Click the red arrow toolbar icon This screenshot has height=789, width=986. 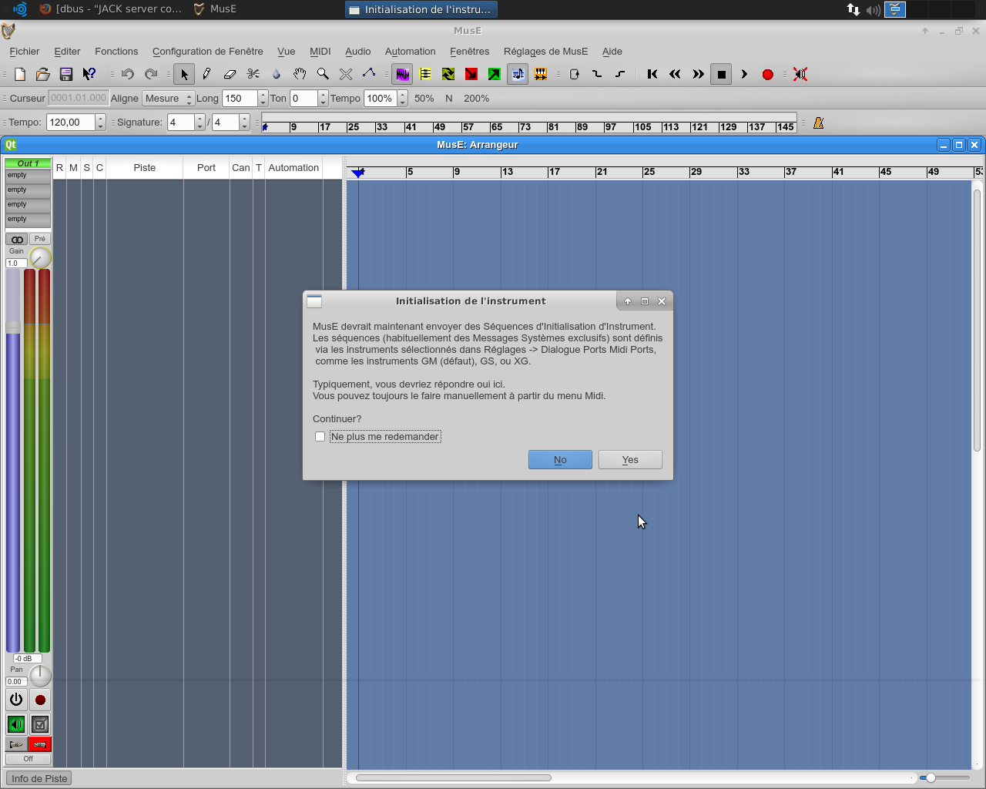[x=471, y=74]
